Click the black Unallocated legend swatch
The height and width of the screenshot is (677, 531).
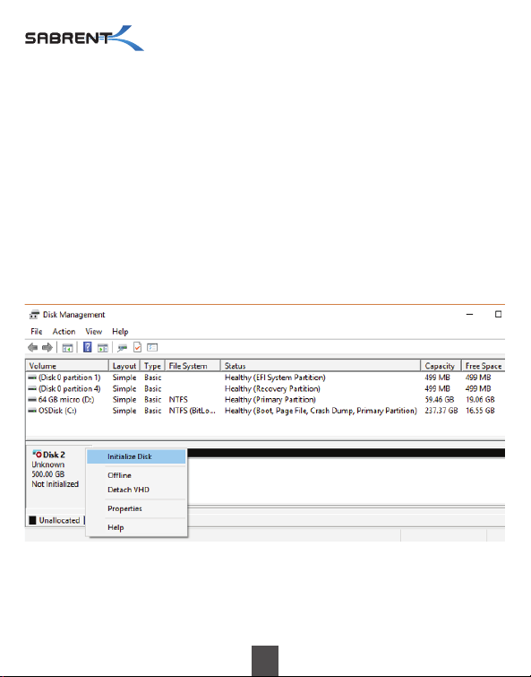(32, 520)
